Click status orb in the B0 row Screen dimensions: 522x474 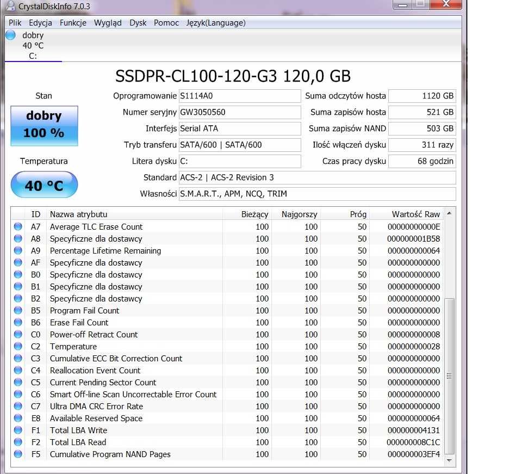[x=18, y=274]
